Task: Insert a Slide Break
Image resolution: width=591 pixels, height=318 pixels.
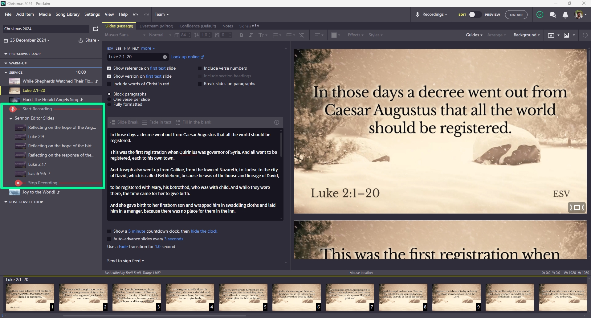Action: click(124, 122)
